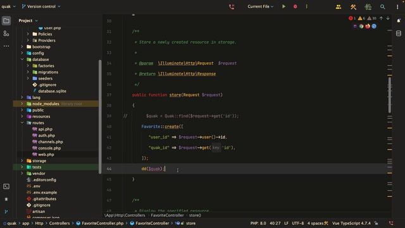Expand the config folder
This screenshot has height=228, width=405.
[x=22, y=53]
